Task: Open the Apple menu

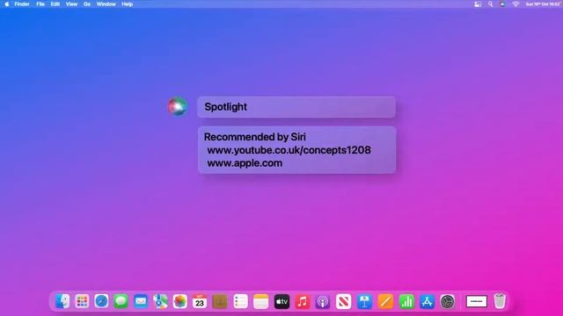Action: 7,4
